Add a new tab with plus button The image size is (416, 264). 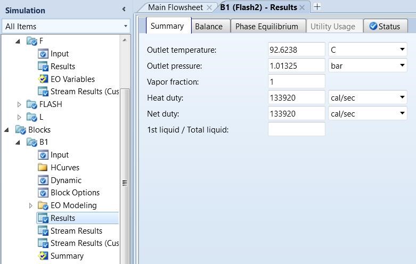[317, 7]
